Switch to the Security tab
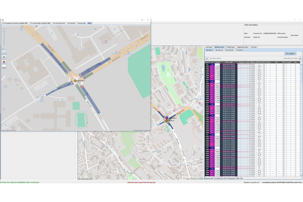Screen dimensions: 303x202 pyautogui.click(x=254, y=47)
